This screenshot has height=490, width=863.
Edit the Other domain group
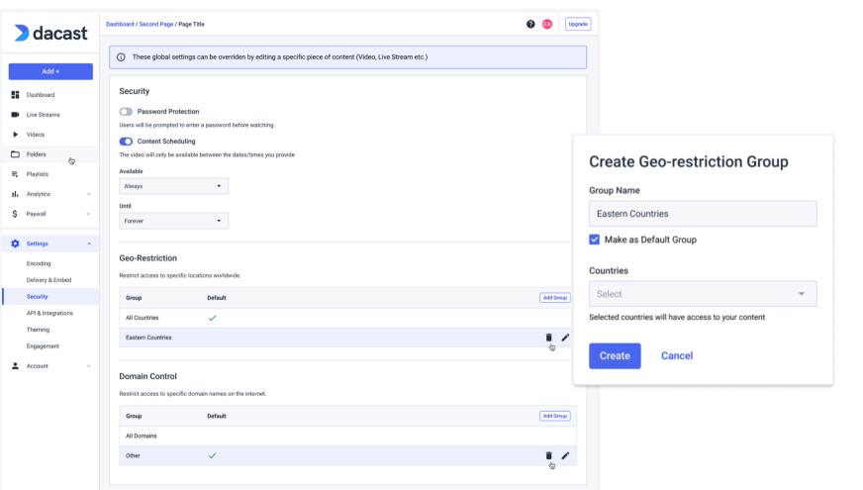coord(565,456)
